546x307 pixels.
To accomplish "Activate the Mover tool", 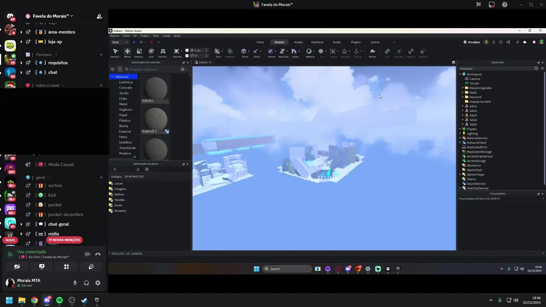I will point(127,53).
